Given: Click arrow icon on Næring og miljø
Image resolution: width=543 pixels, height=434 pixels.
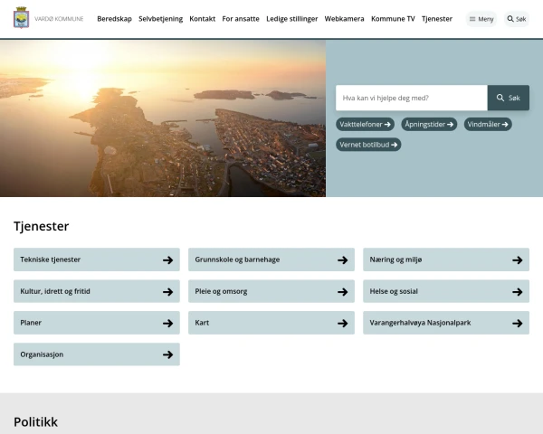Looking at the screenshot, I should 517,260.
